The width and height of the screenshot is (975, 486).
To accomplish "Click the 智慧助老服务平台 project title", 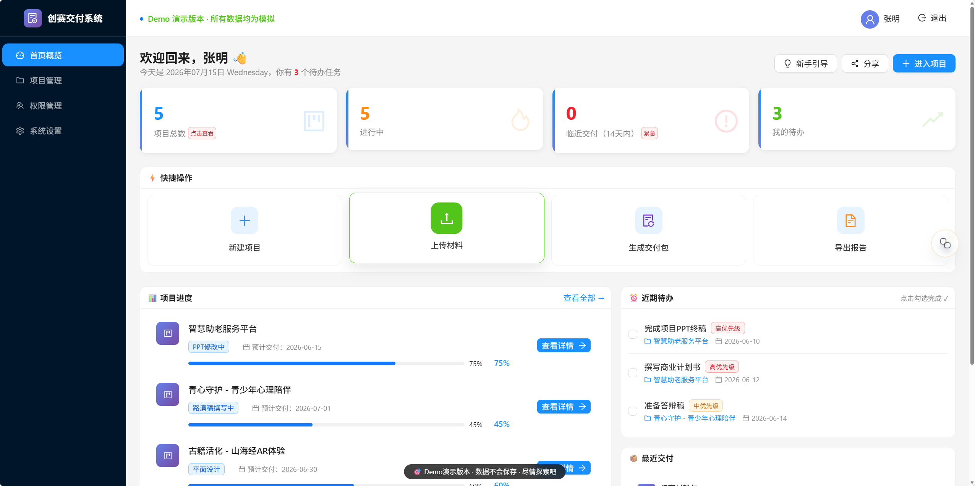I will 222,328.
